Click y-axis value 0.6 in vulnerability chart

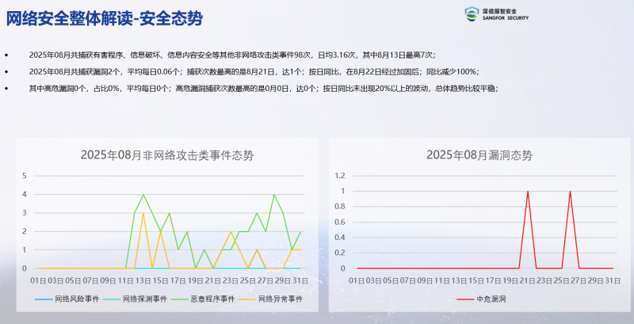[340, 222]
